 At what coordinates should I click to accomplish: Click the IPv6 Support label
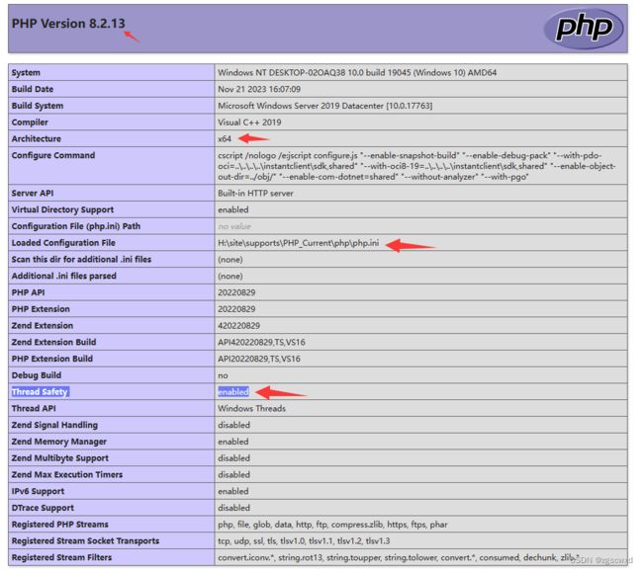38,491
